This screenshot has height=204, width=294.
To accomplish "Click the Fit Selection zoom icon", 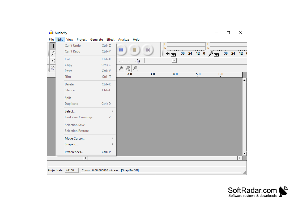I will pyautogui.click(x=128, y=68).
